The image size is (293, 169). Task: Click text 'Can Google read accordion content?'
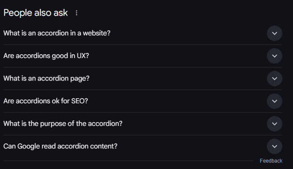pos(60,146)
